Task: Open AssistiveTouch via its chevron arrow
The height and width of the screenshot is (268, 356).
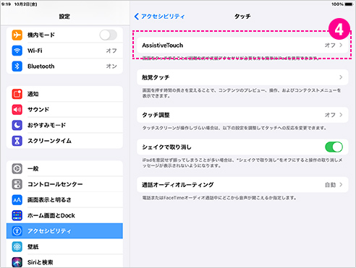Action: tap(341, 45)
